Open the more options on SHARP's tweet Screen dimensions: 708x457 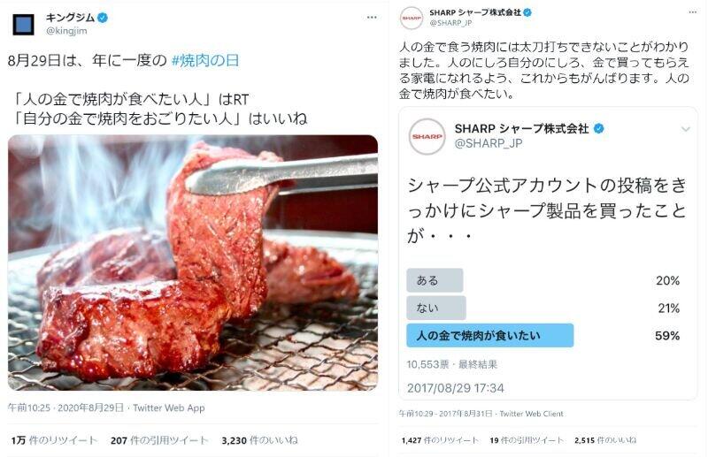coord(693,12)
